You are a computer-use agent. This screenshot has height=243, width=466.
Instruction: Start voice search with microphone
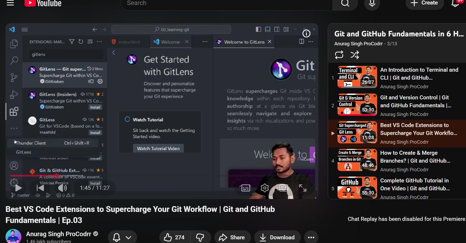[372, 3]
